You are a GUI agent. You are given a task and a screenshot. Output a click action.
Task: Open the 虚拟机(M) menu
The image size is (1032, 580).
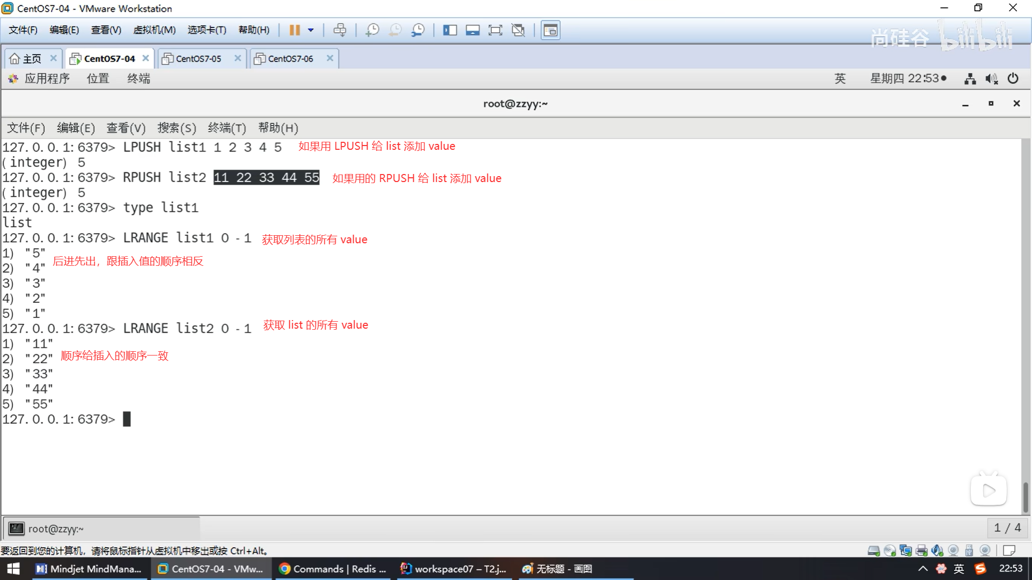[x=154, y=30]
